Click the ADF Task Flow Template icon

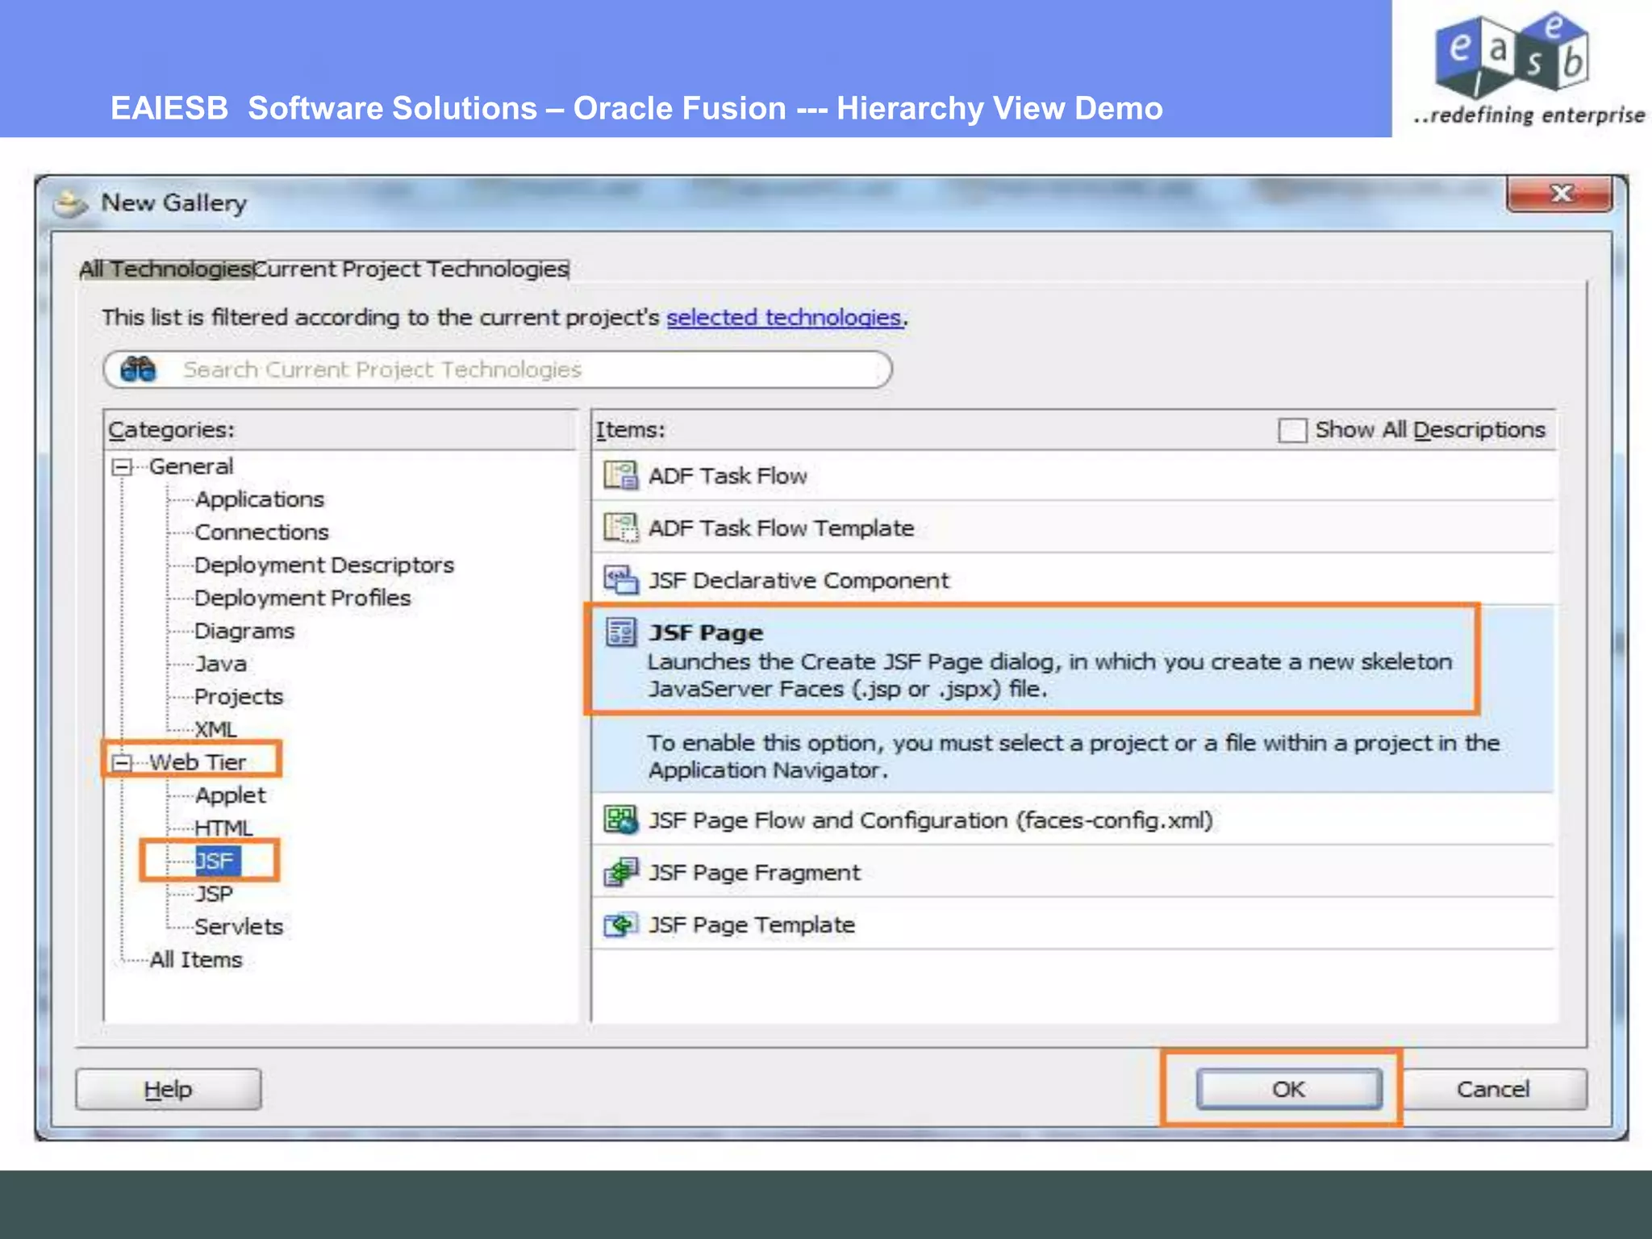click(621, 528)
